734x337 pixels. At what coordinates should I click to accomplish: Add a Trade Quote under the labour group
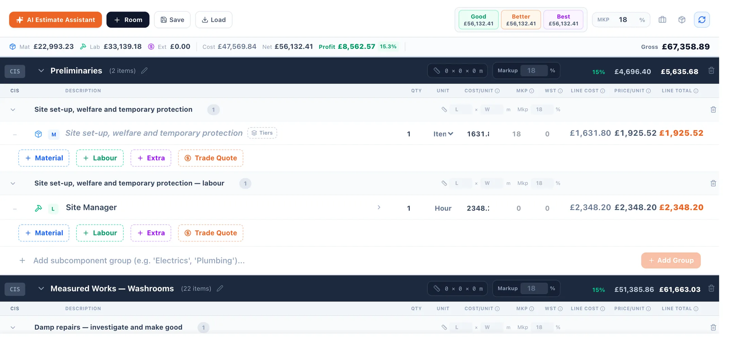click(211, 233)
